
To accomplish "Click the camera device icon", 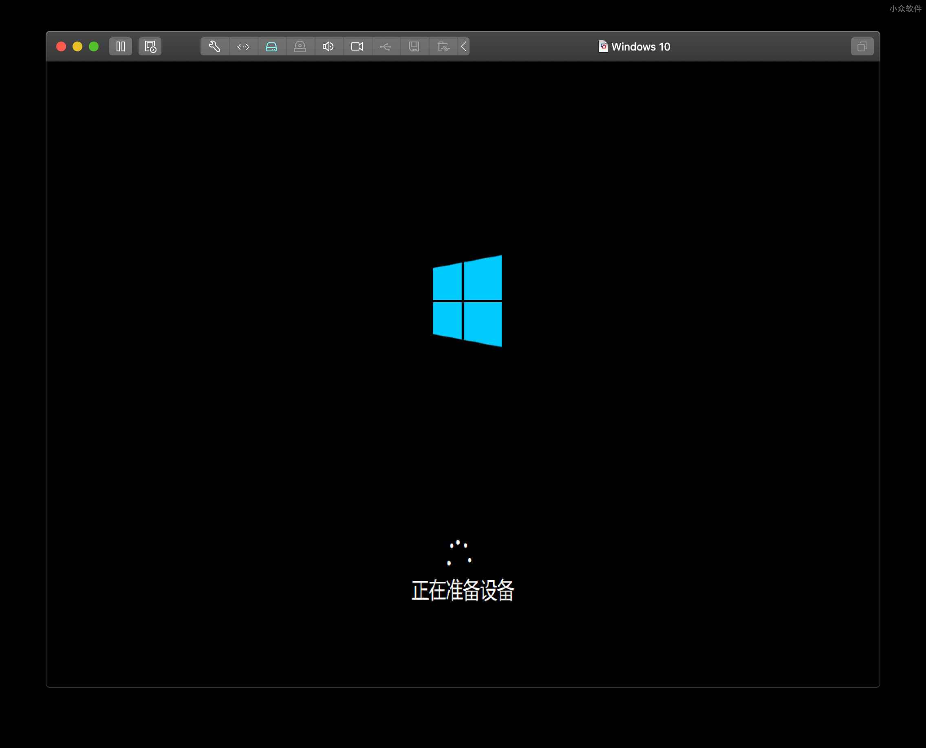I will click(357, 46).
